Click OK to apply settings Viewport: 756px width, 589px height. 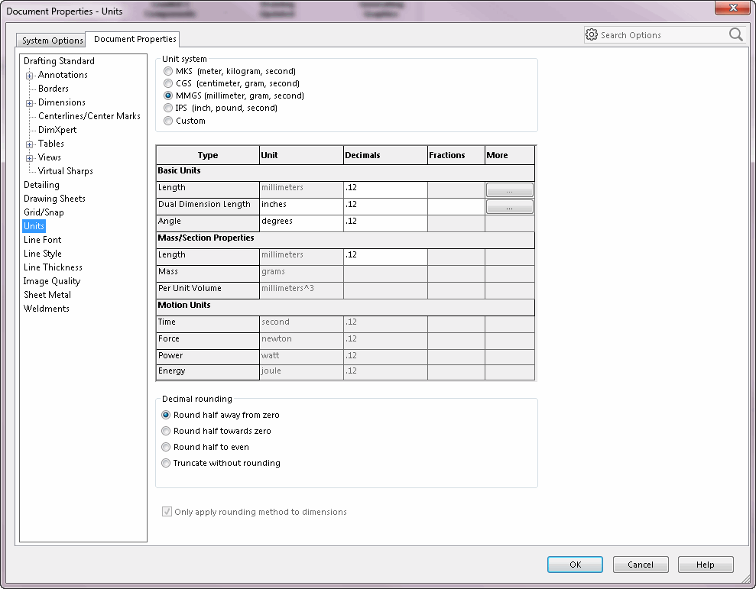(x=575, y=565)
